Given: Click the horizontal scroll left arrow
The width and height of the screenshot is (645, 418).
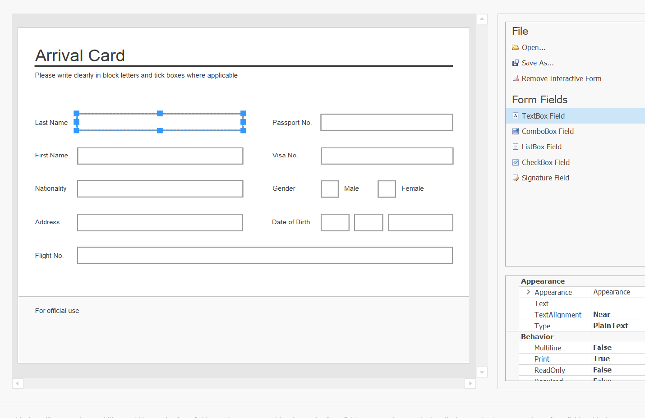Looking at the screenshot, I should pos(18,383).
